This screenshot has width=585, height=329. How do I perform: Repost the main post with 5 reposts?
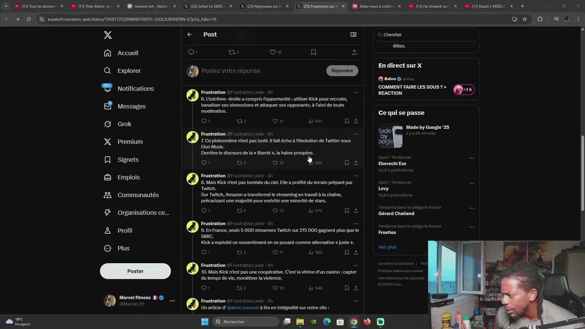pyautogui.click(x=232, y=52)
